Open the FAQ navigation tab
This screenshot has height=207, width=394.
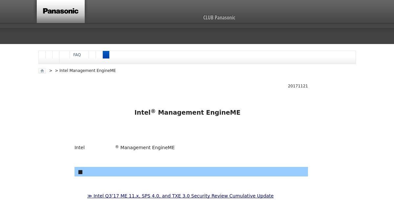tap(77, 55)
